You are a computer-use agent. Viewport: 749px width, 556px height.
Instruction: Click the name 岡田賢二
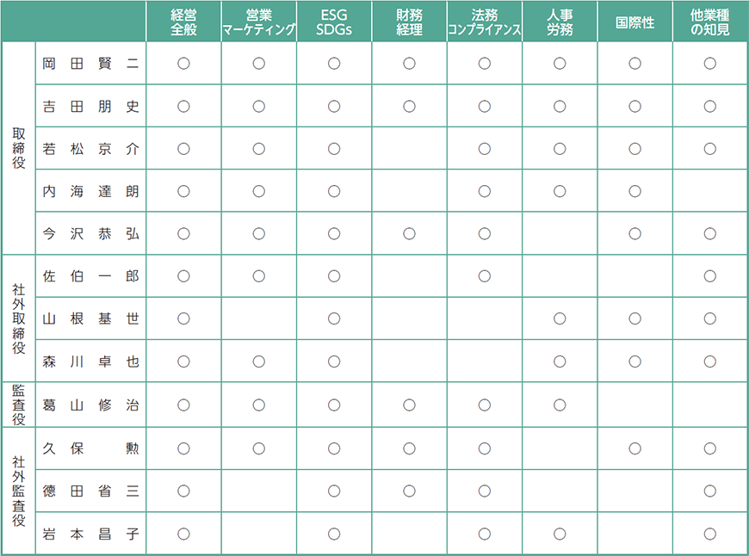pyautogui.click(x=90, y=64)
